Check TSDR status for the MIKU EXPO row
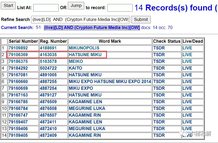This screenshot has width=218, height=143. tap(159, 88)
